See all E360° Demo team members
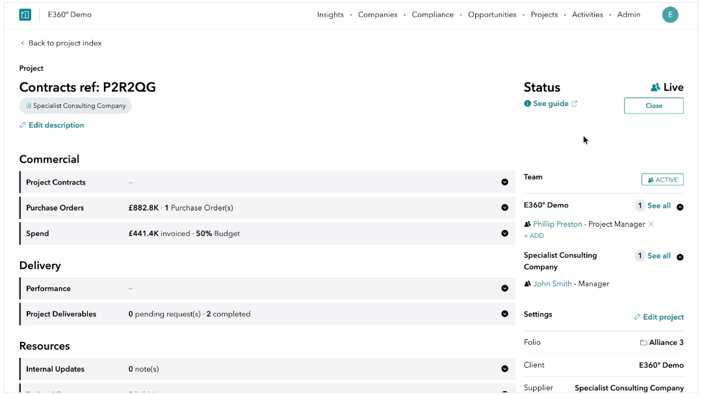 point(659,206)
